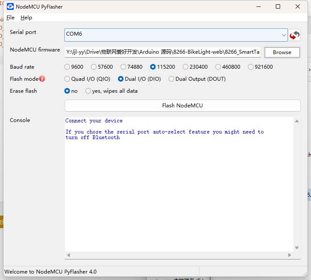Open the Help menu
Image resolution: width=311 pixels, height=280 pixels.
click(x=26, y=18)
